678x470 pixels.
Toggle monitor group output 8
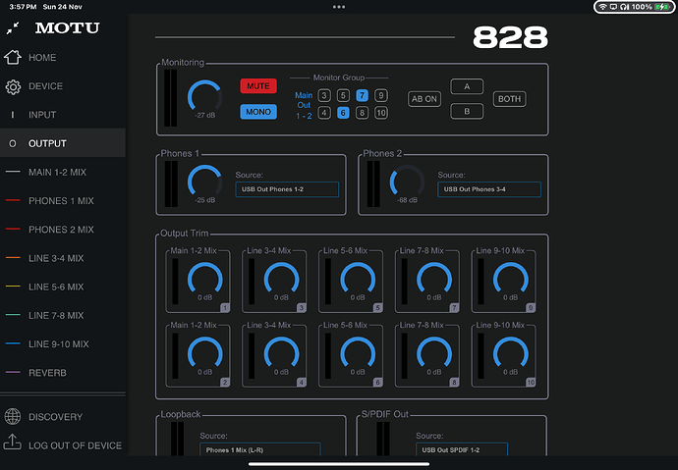click(x=362, y=113)
